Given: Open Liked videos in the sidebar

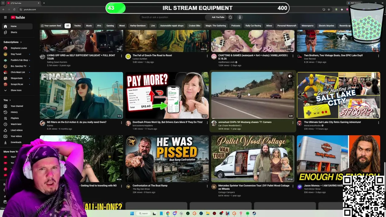Looking at the screenshot, I should (x=17, y=130).
